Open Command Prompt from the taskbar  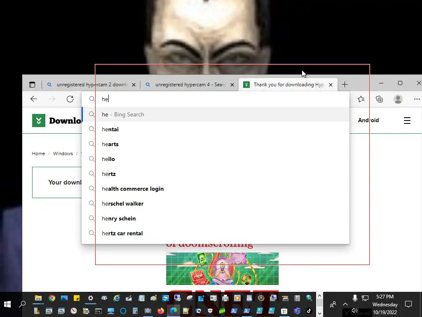pos(98,311)
